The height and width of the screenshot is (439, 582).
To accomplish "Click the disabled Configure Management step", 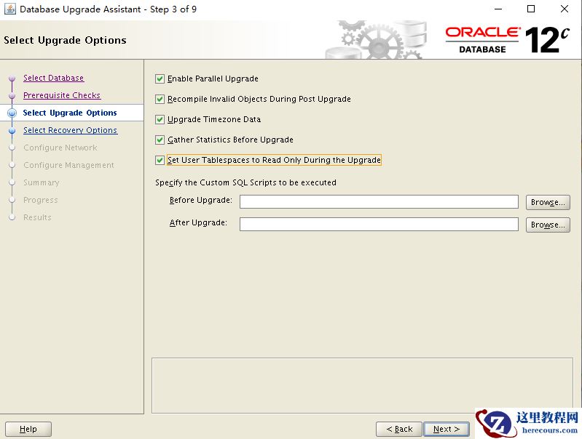I will 68,165.
